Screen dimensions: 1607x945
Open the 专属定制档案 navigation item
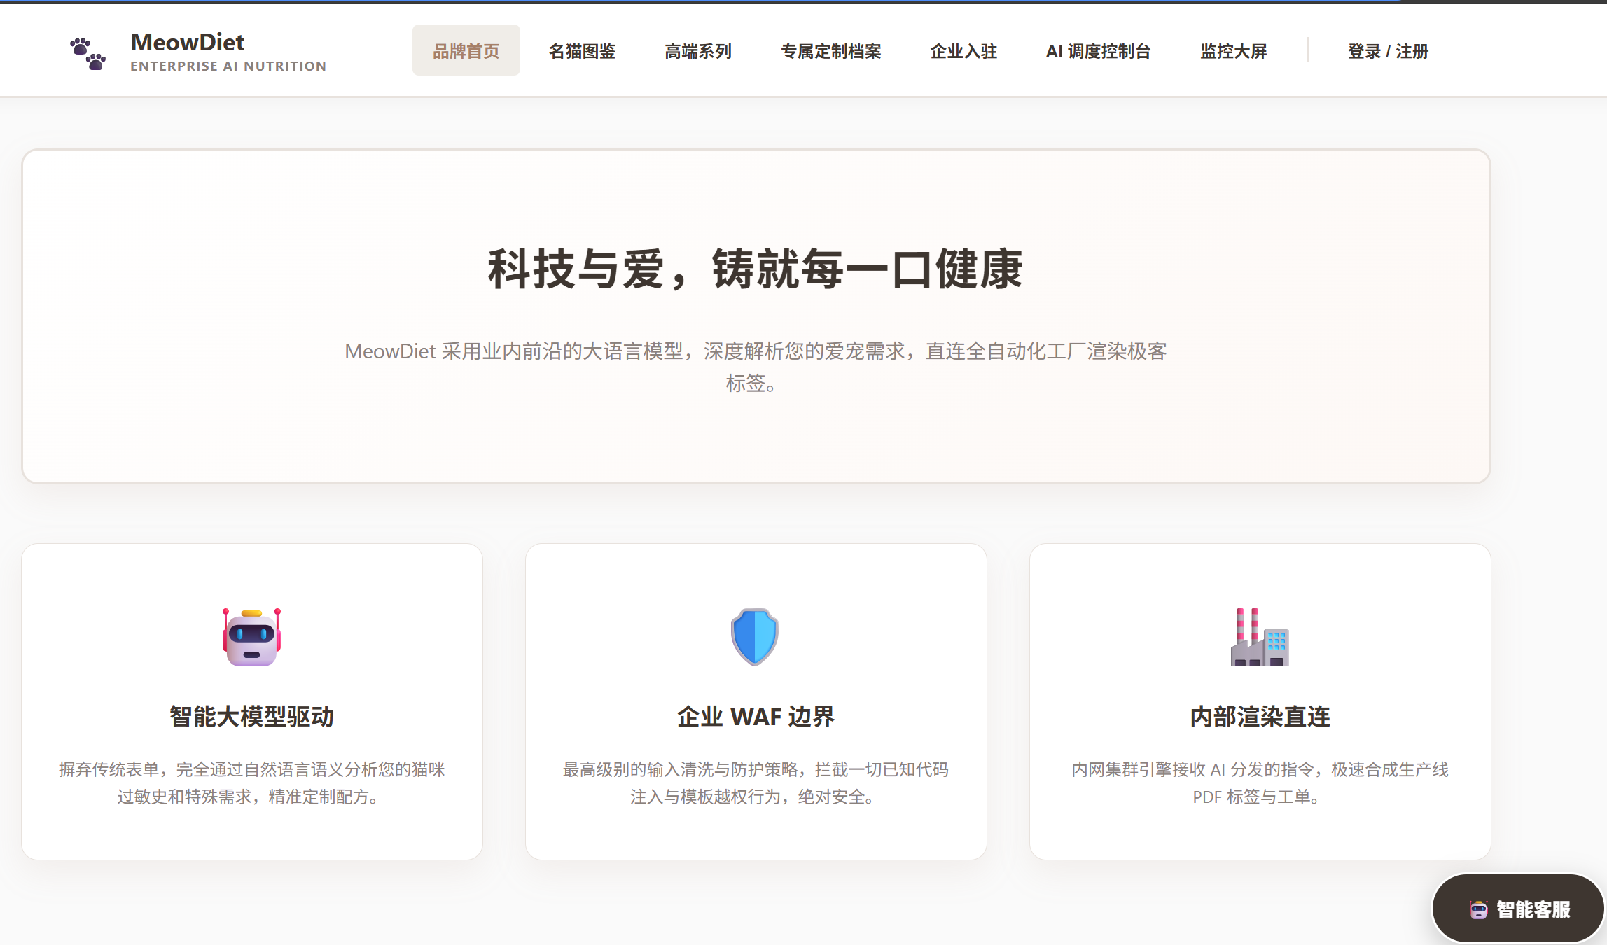coord(830,51)
